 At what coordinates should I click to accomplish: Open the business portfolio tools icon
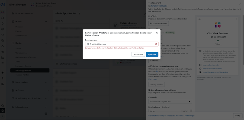click(2, 12)
